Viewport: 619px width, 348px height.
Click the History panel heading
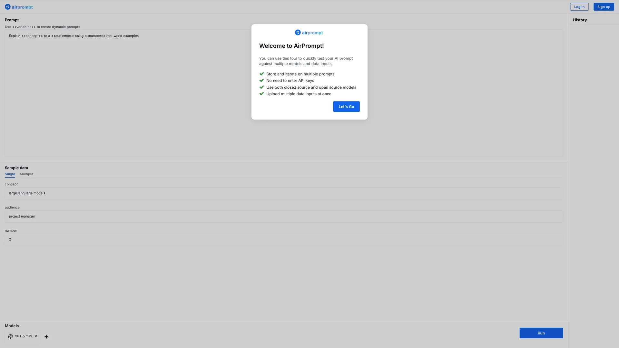click(x=580, y=20)
